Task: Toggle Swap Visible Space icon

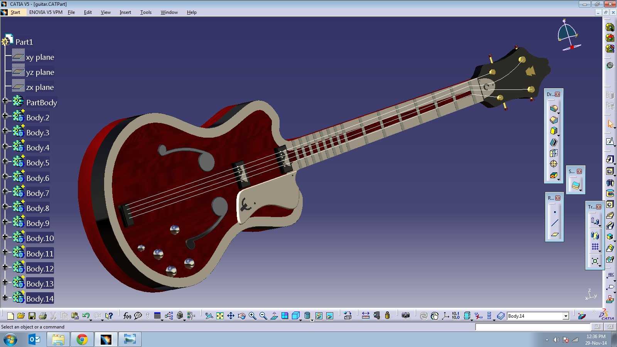Action: coord(329,316)
